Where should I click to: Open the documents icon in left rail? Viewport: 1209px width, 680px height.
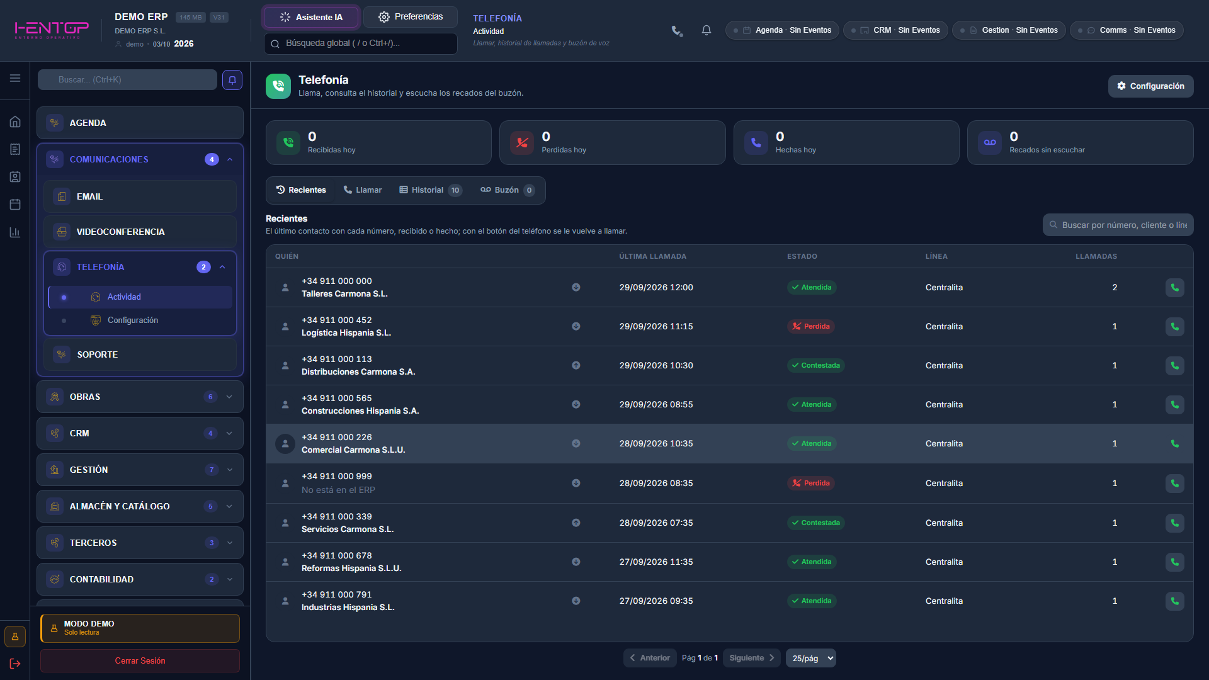click(15, 149)
